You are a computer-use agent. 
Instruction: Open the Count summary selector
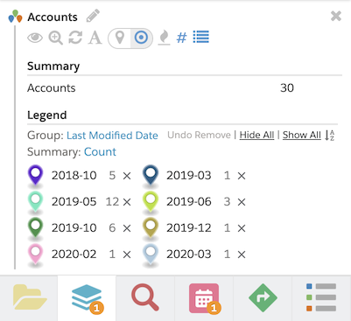100,152
